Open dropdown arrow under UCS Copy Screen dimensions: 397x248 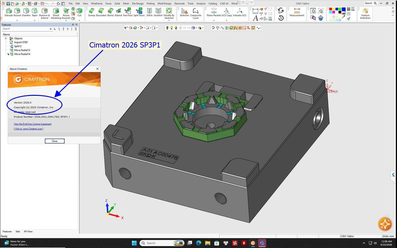tap(227, 20)
